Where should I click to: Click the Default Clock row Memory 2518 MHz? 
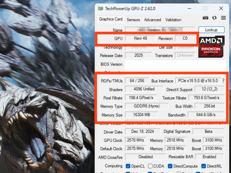(175, 148)
